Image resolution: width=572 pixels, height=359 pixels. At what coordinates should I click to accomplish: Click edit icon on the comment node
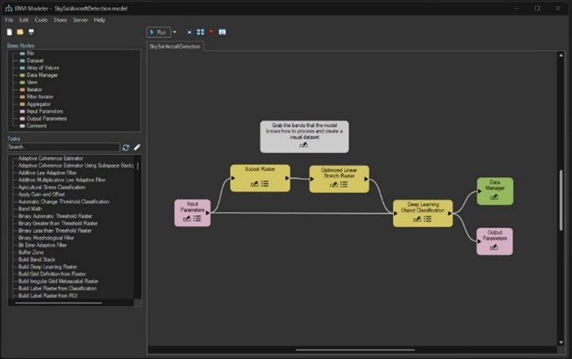[x=303, y=145]
